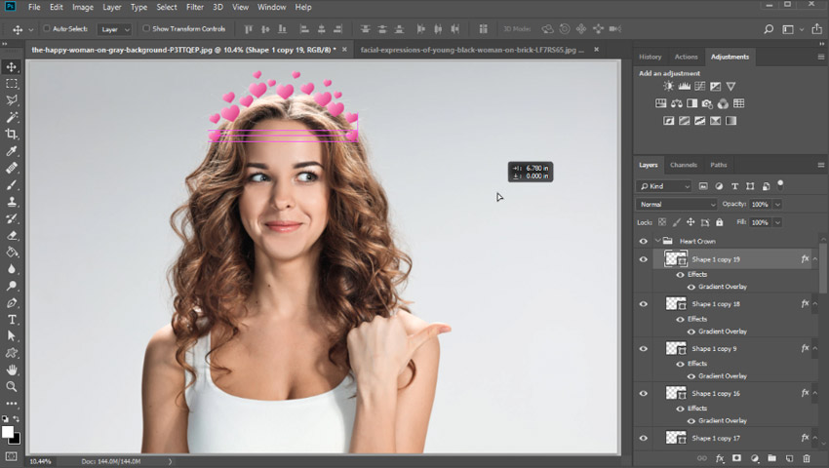Screen dimensions: 829x468
Task: Switch to the facial-expressions document tab
Action: (x=472, y=48)
